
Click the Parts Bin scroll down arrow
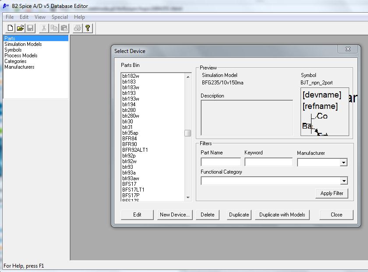click(x=188, y=197)
